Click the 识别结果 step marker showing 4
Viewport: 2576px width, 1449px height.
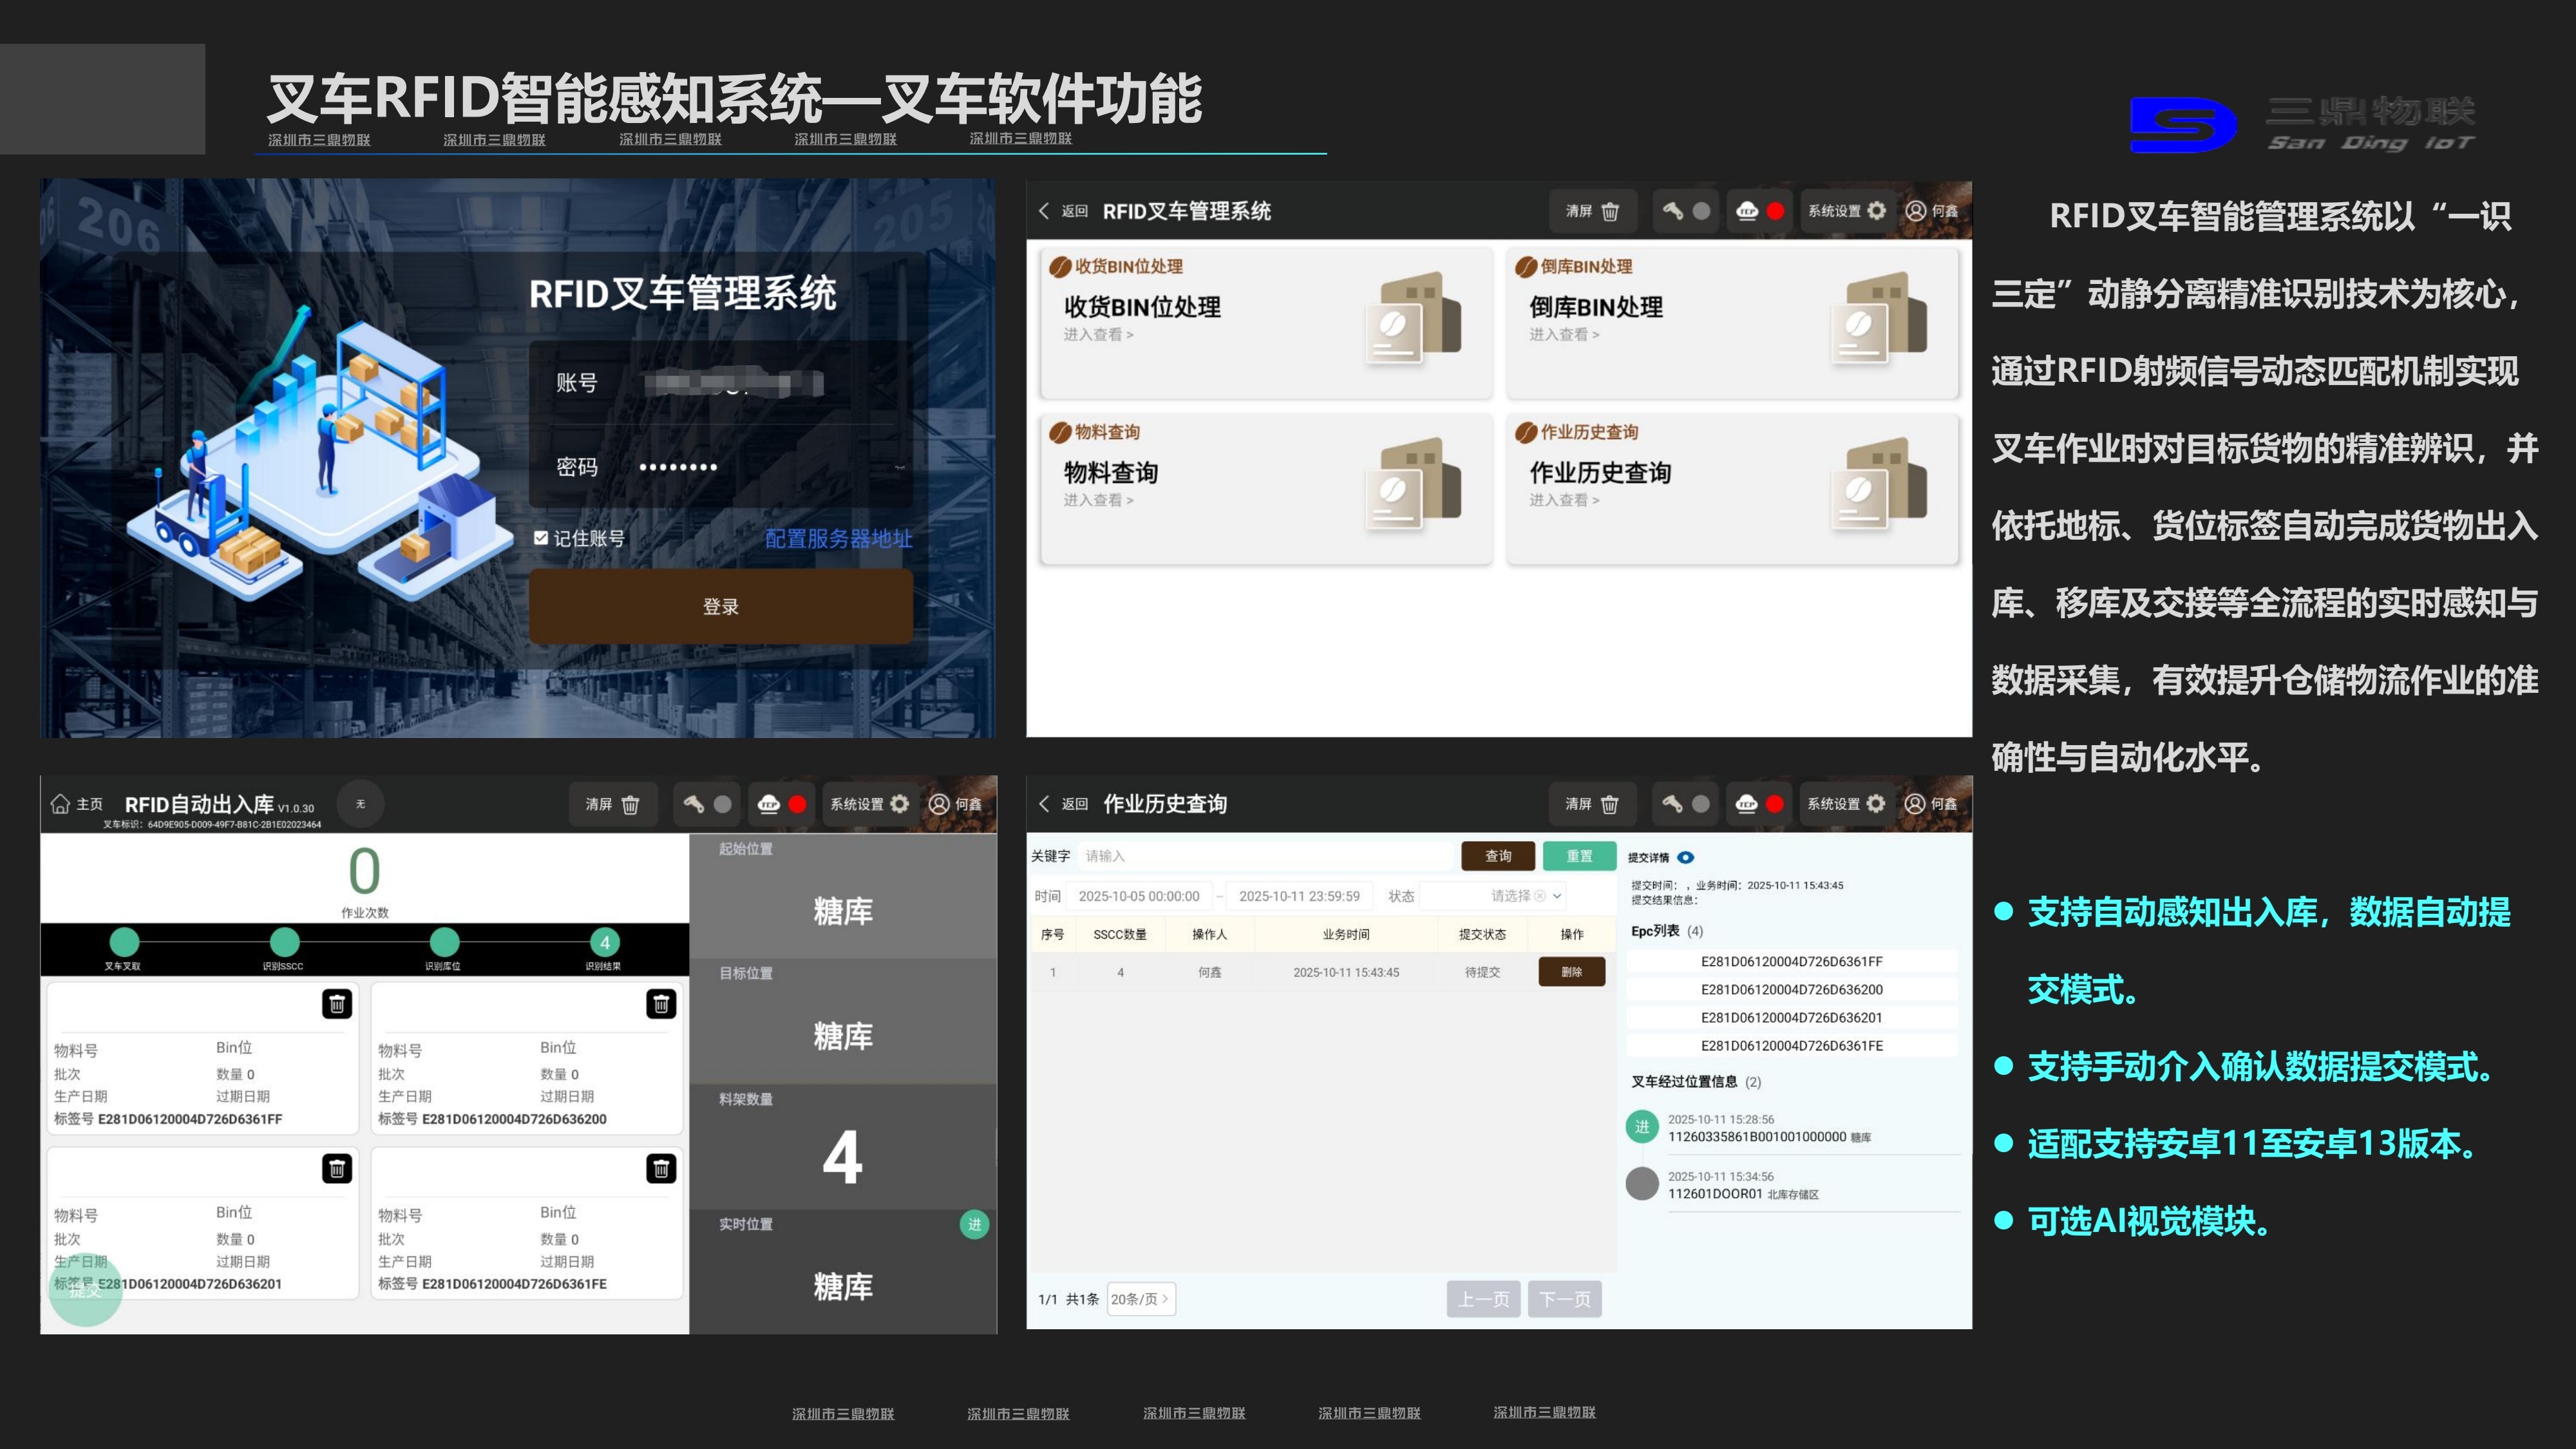click(x=604, y=942)
